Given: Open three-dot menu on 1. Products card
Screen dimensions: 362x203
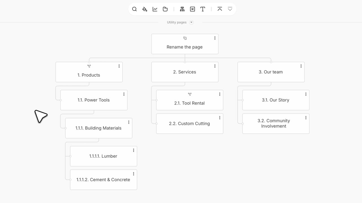Looking at the screenshot, I should click(119, 66).
